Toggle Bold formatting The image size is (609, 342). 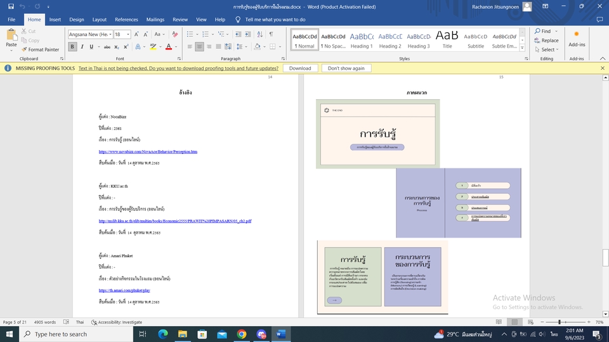click(72, 47)
